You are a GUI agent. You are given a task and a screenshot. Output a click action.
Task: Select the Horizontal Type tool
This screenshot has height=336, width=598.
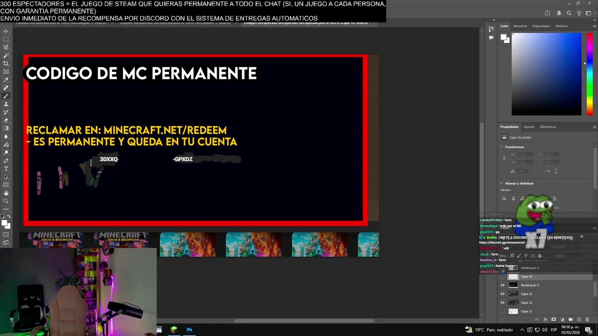coord(6,168)
